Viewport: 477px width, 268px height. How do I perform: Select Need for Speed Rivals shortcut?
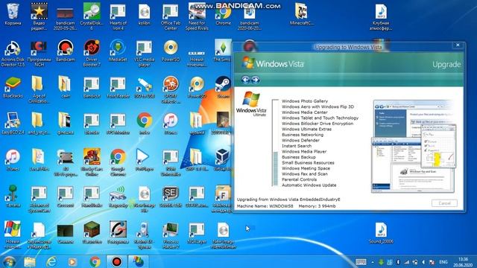[x=197, y=16]
